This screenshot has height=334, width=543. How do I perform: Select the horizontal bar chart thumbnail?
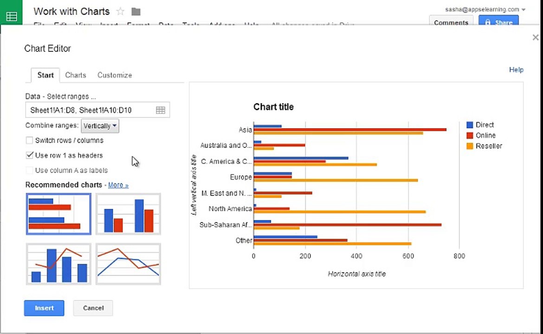tap(58, 214)
